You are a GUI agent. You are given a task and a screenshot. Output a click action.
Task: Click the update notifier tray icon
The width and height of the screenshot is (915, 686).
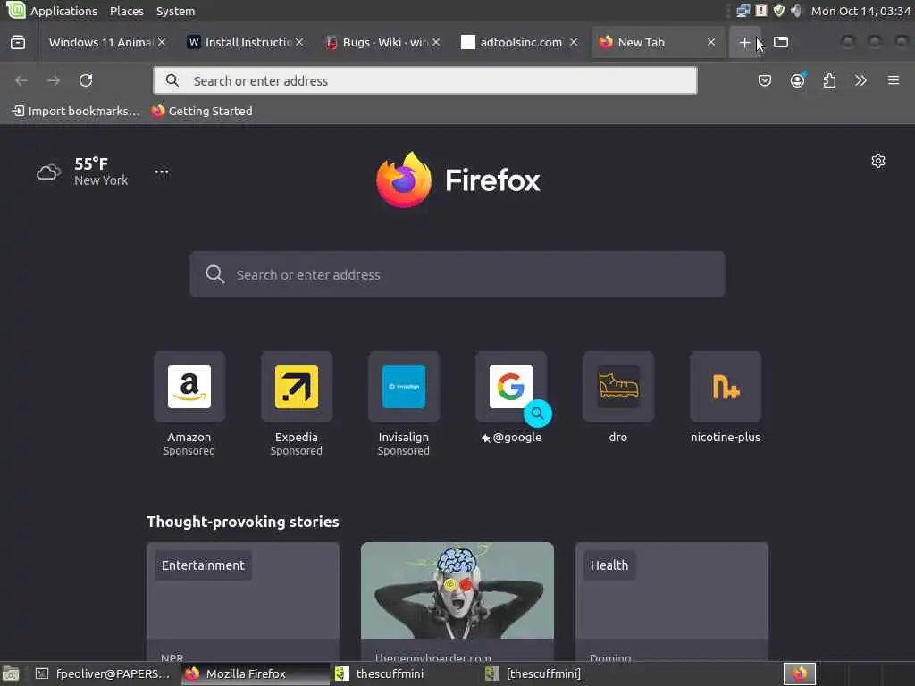[761, 11]
